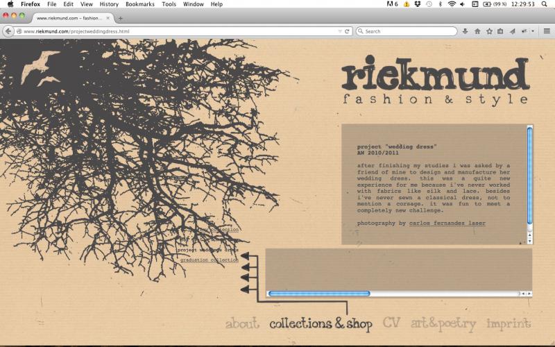Open the Downloads arrow icon in toolbar
The image size is (555, 347).
[466, 31]
